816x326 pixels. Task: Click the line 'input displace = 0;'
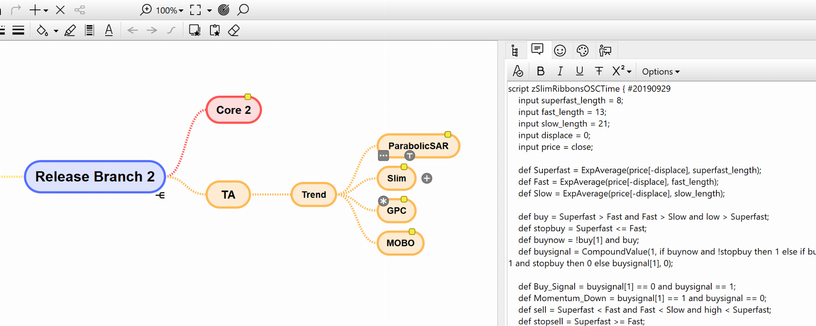pos(554,136)
